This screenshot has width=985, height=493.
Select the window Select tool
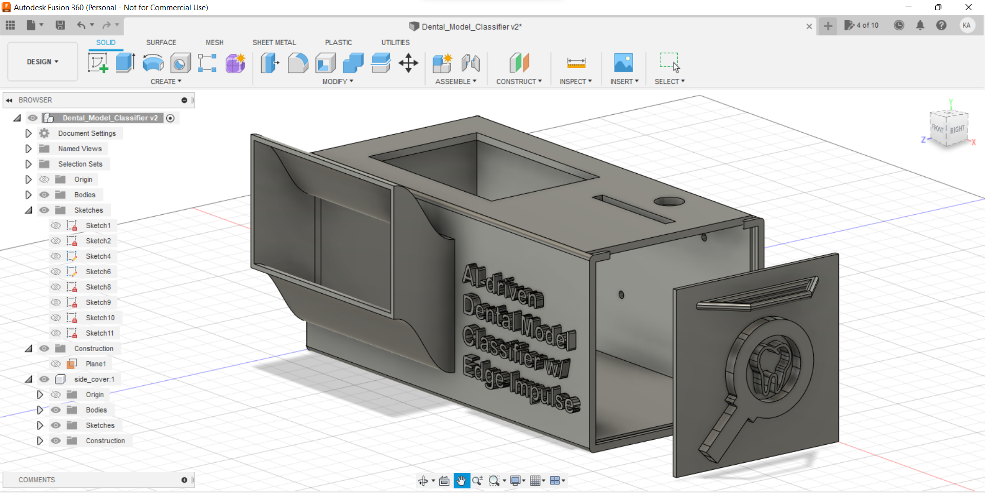pyautogui.click(x=669, y=63)
